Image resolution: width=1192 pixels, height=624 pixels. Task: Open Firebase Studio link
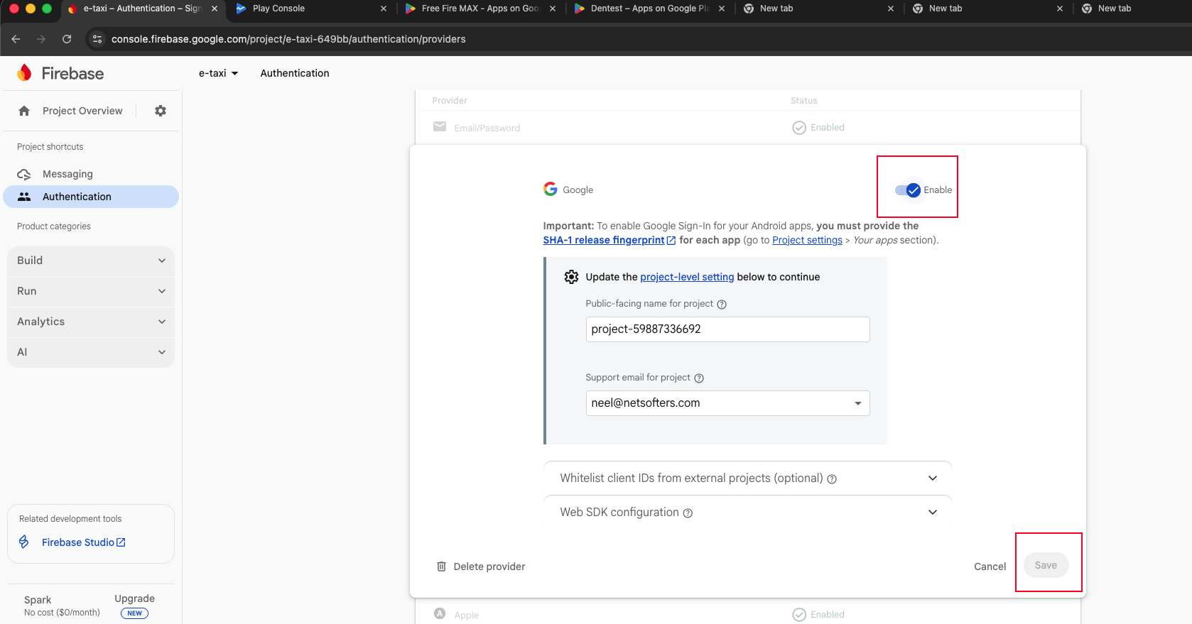click(x=83, y=542)
